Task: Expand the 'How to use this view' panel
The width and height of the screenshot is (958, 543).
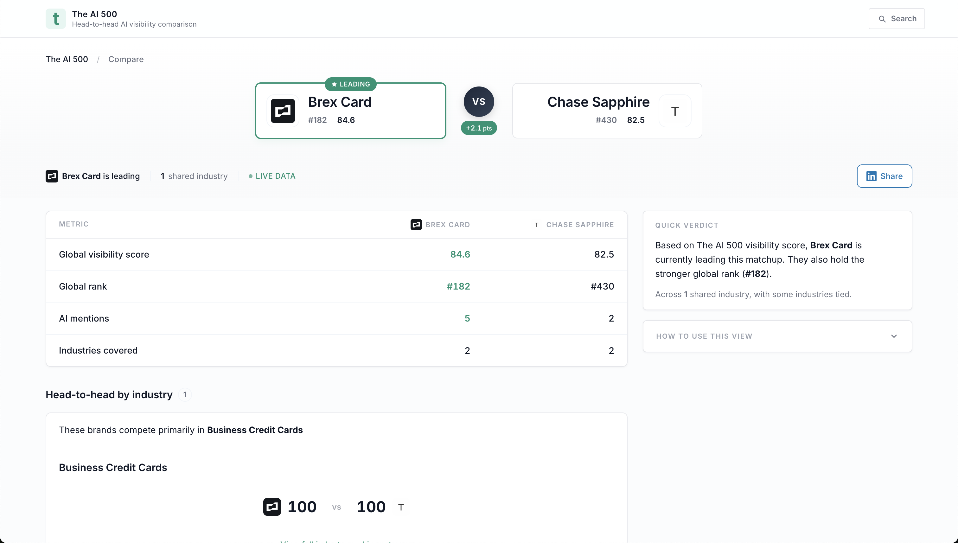Action: [704, 336]
